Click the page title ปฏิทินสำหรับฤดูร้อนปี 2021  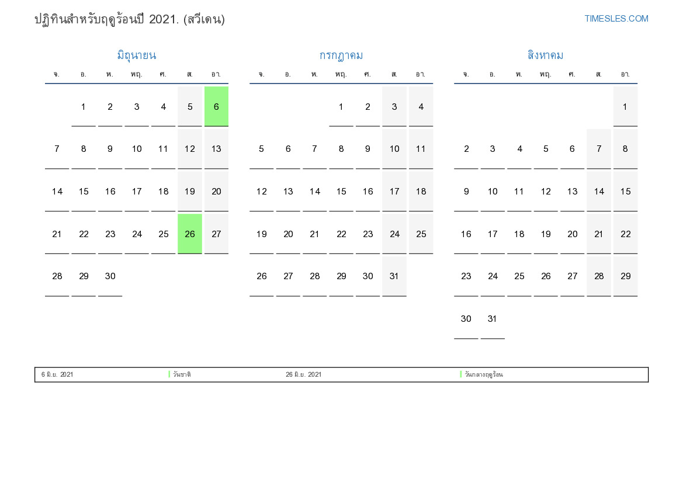click(130, 19)
